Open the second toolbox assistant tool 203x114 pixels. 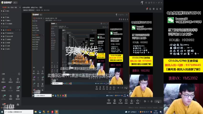point(10,80)
